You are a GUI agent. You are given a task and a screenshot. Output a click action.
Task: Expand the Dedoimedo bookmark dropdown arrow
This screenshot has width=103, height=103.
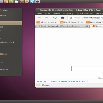82,22
